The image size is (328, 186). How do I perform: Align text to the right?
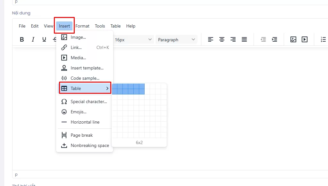(x=233, y=40)
